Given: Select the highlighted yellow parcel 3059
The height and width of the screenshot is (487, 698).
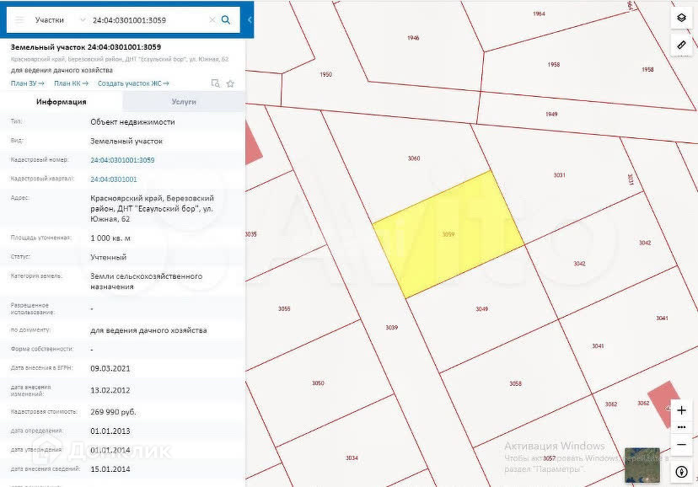Looking at the screenshot, I should coord(448,234).
